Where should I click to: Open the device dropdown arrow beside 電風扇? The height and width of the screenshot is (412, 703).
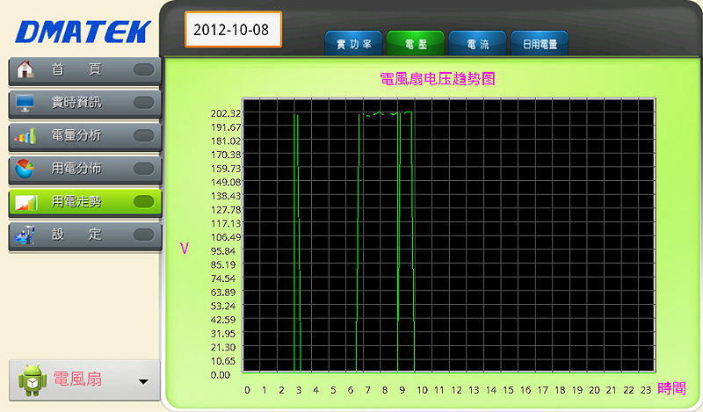[x=143, y=381]
